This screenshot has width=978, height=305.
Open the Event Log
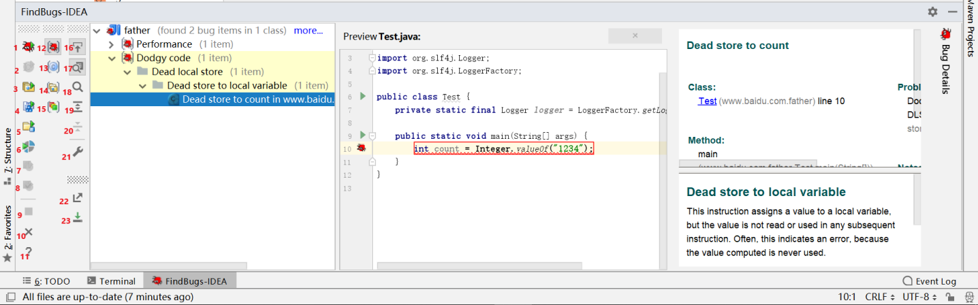click(x=929, y=280)
